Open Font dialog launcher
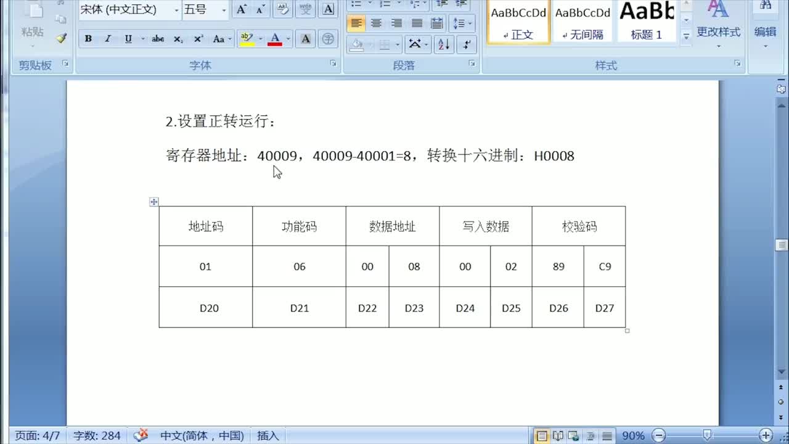Image resolution: width=789 pixels, height=444 pixels. (x=333, y=64)
